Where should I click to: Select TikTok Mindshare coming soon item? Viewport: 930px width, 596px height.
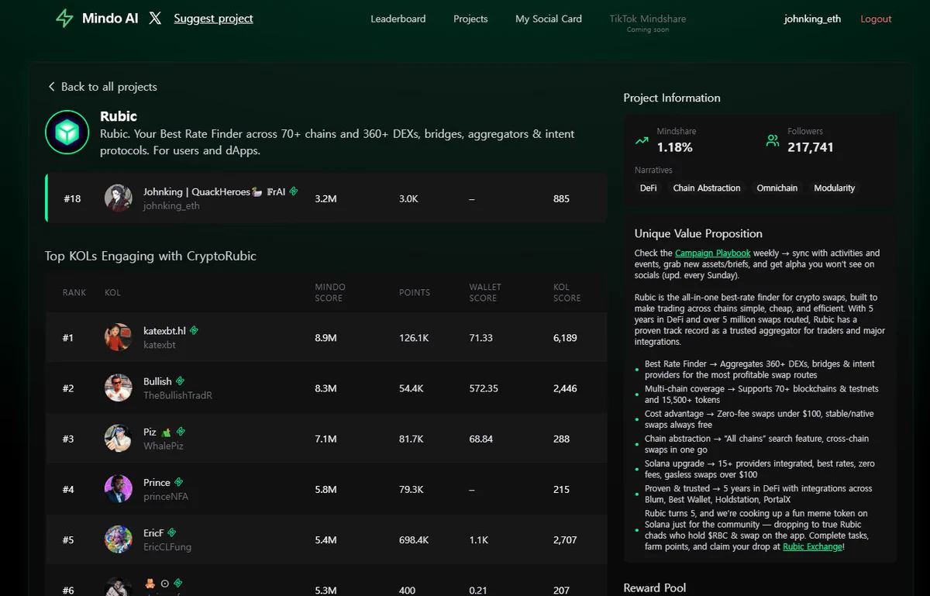click(x=648, y=22)
